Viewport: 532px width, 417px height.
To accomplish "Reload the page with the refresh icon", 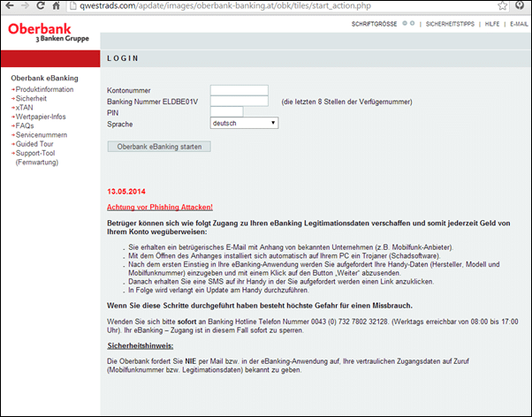I will coord(41,5).
